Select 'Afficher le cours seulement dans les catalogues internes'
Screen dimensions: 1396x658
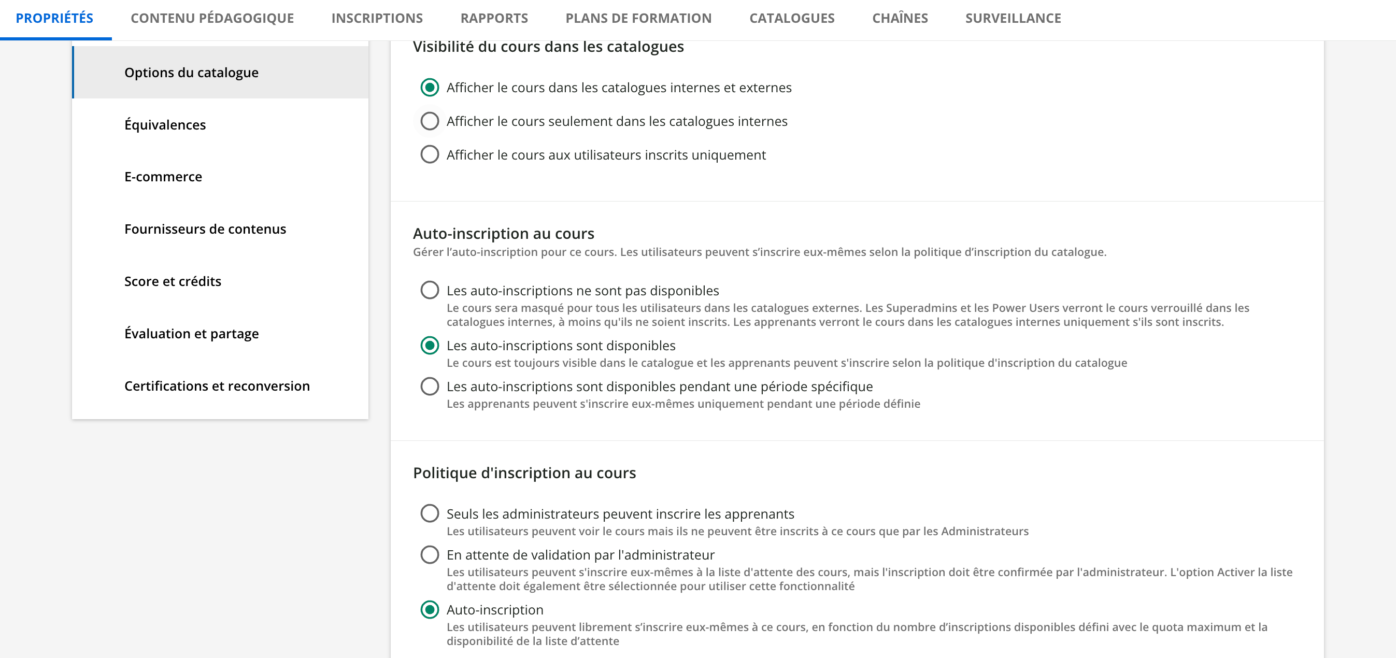[430, 121]
